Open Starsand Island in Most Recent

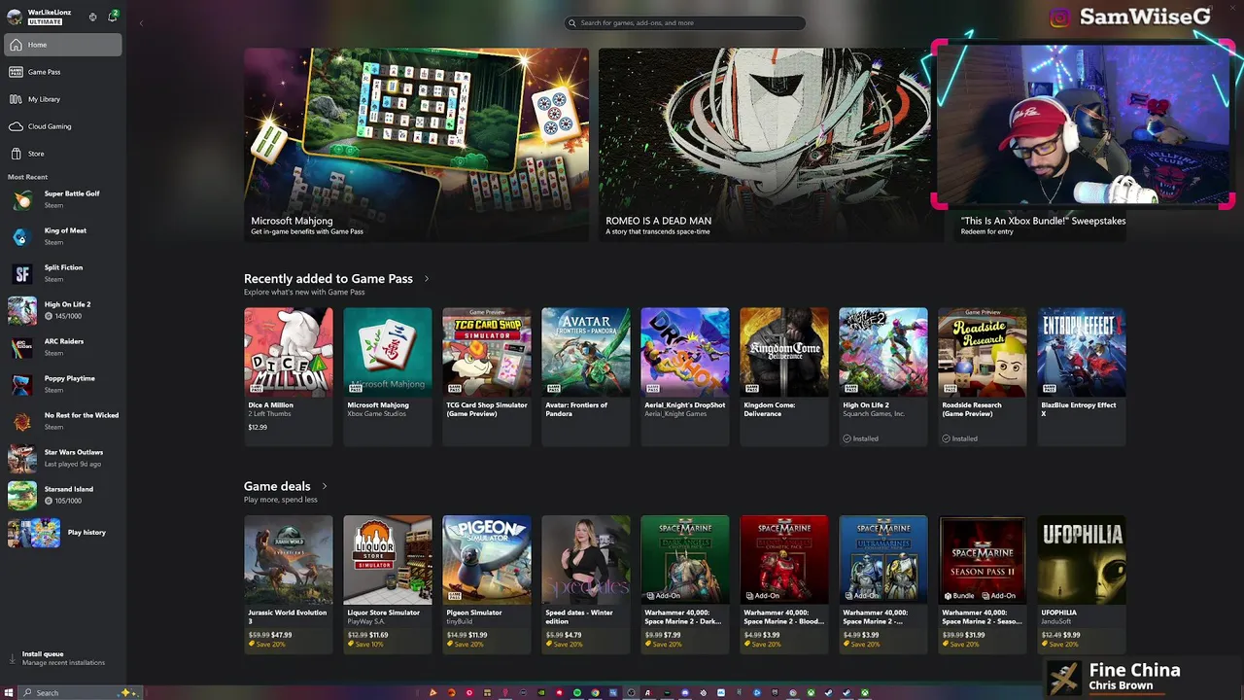click(63, 495)
